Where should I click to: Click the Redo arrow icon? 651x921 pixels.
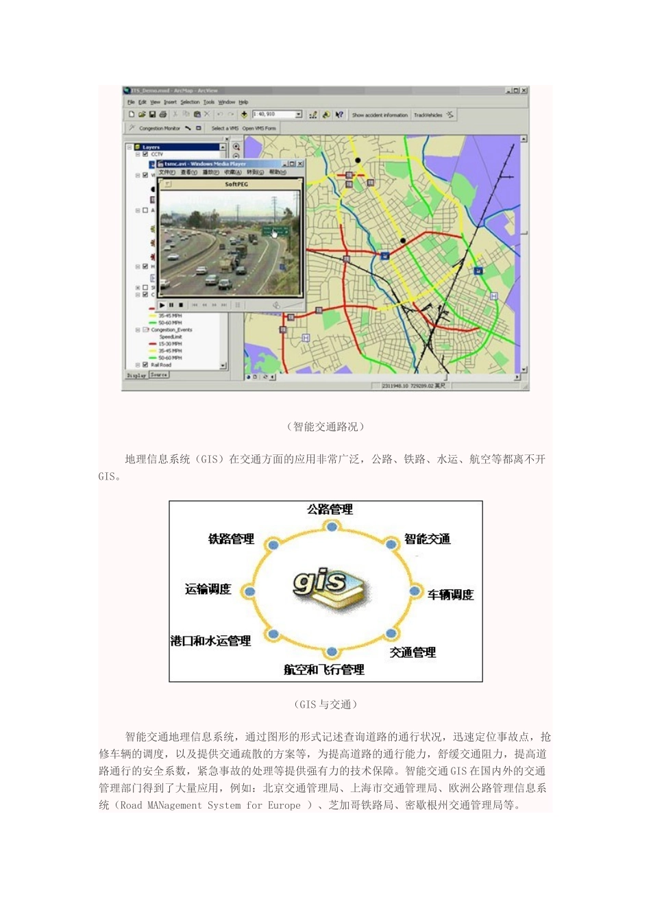pos(231,114)
